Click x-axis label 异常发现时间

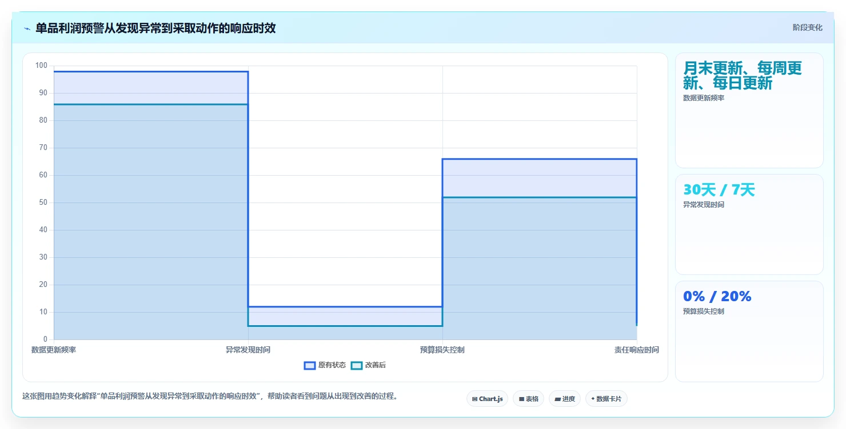(x=248, y=350)
